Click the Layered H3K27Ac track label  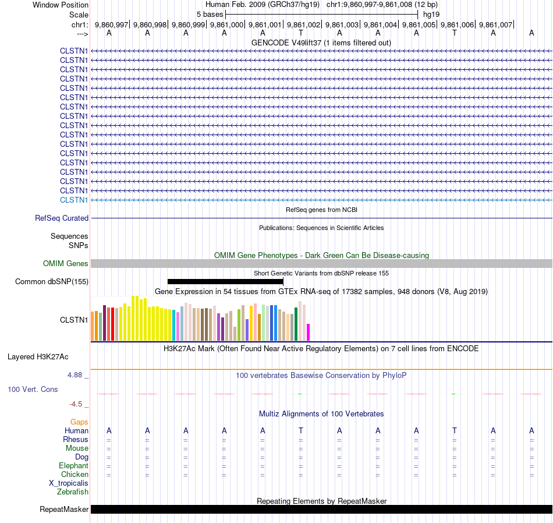(38, 357)
